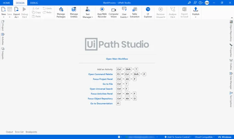Open the Object Repository side panel
The width and height of the screenshot is (234, 139).
coord(231,31)
